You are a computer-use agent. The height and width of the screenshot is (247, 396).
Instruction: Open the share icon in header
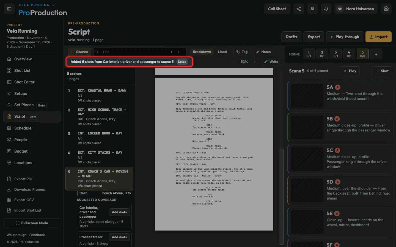click(x=299, y=9)
